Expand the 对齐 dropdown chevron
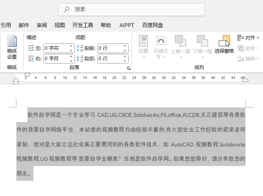Viewport: 263px width, 196px height. (x=258, y=38)
